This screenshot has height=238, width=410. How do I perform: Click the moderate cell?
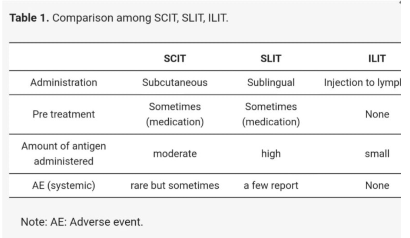click(x=175, y=154)
